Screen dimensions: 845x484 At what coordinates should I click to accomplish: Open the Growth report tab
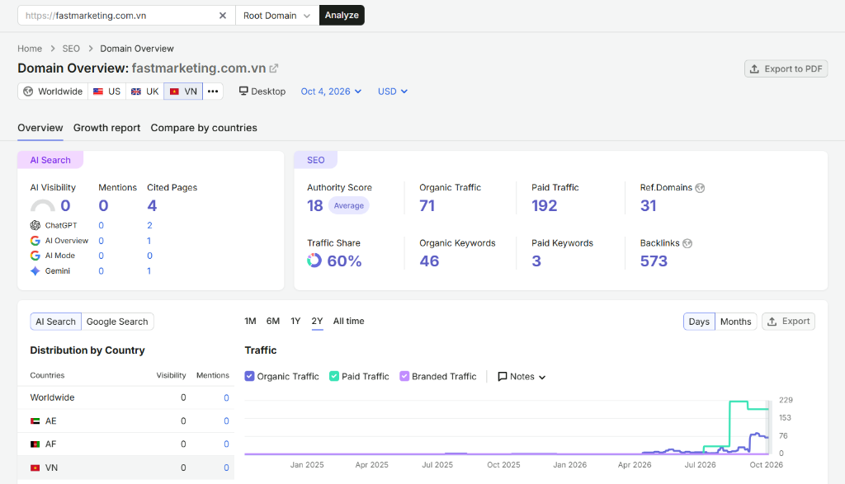[x=106, y=128]
